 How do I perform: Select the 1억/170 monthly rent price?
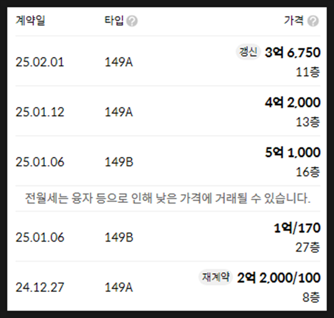click(x=297, y=228)
